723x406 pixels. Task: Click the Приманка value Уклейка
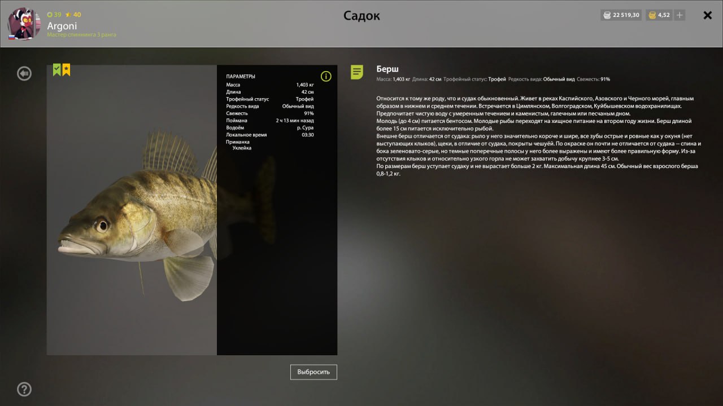click(242, 148)
